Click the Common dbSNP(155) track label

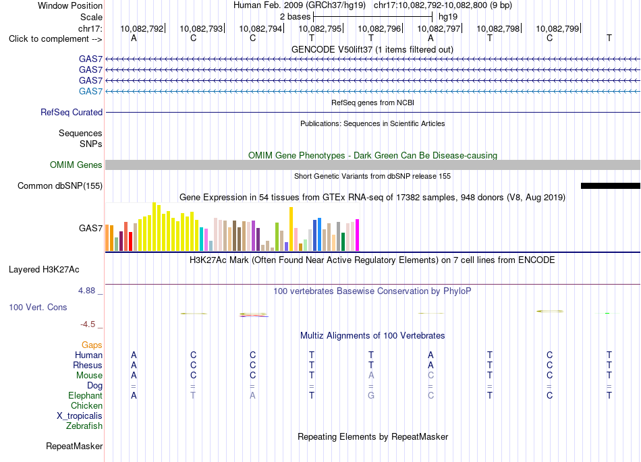(x=60, y=186)
